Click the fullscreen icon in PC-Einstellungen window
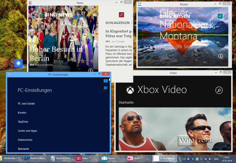The width and height of the screenshot is (236, 163). click(105, 81)
